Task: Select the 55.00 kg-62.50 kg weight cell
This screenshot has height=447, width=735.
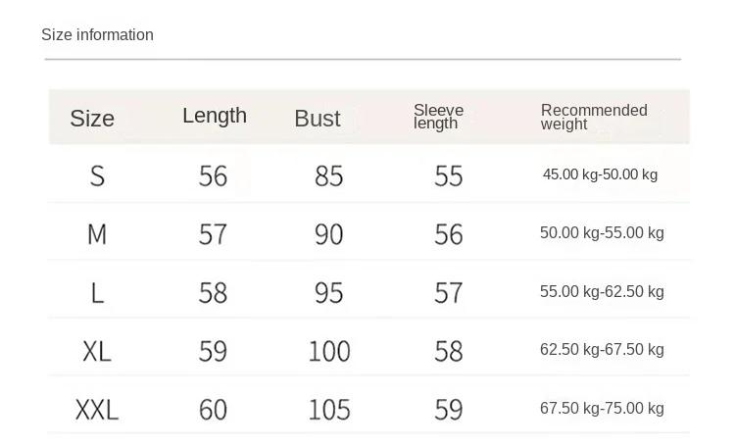Action: [x=602, y=291]
